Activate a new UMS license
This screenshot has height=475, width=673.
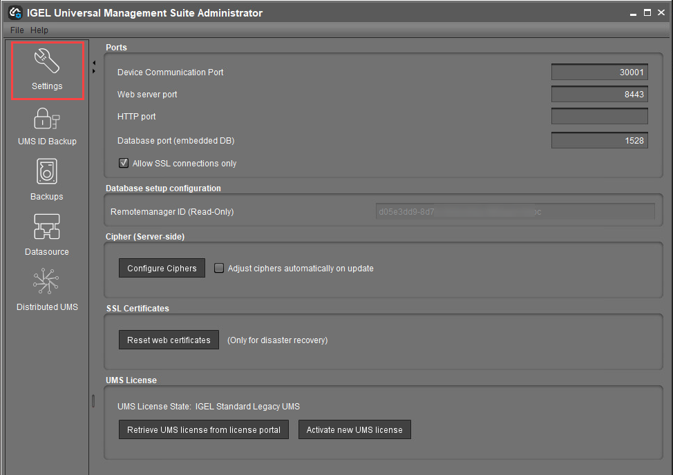coord(354,429)
